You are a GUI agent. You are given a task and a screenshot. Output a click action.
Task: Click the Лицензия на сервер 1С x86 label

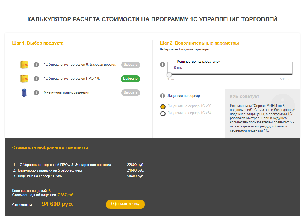[x=189, y=106]
